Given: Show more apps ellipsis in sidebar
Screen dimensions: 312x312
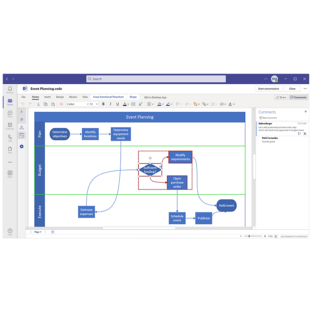Looking at the screenshot, I should (10, 162).
